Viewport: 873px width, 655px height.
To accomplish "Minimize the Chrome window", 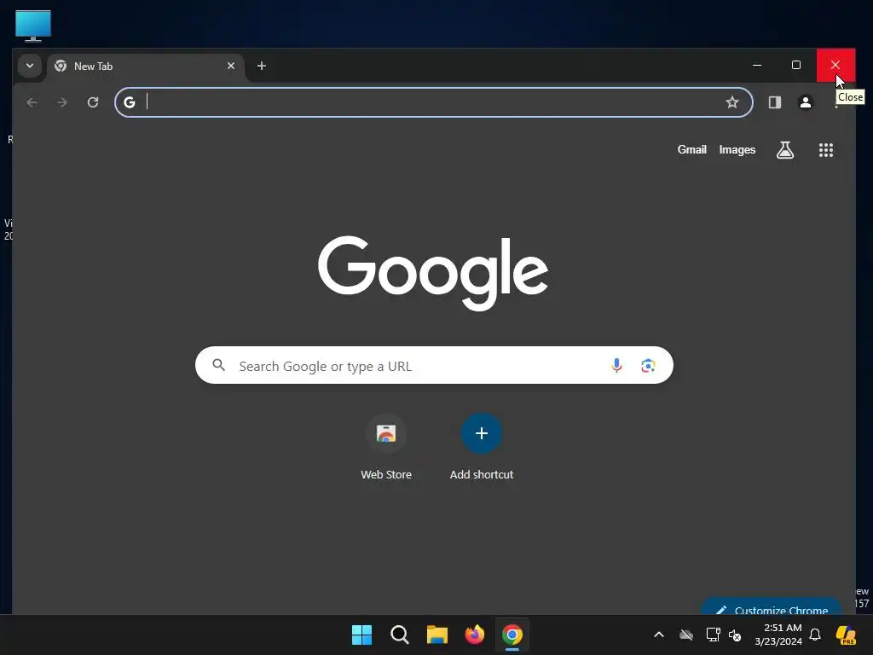I will click(x=757, y=65).
